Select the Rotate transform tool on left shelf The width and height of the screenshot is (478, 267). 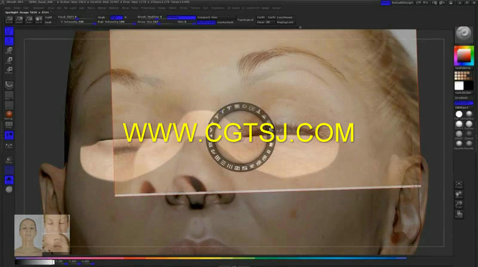point(9,70)
